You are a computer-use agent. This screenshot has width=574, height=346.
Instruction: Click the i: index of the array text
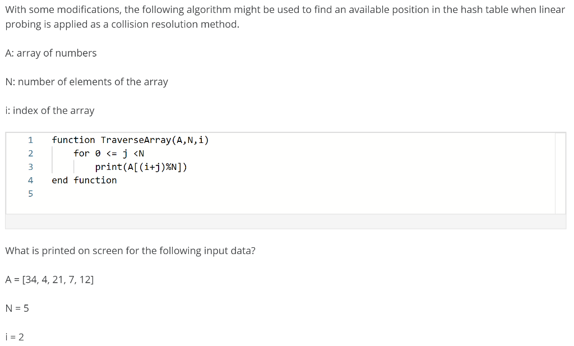50,110
